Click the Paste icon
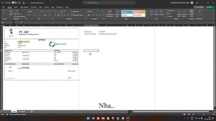Image resolution: width=216 pixels, height=121 pixels. pos(11,12)
